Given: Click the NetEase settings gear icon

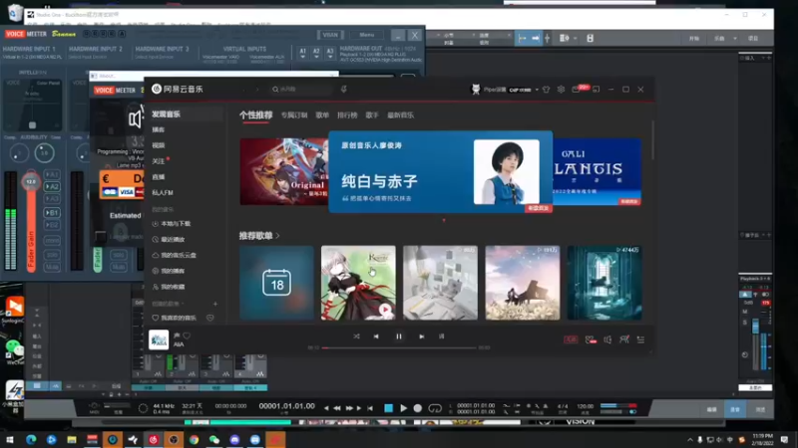Looking at the screenshot, I should [x=561, y=90].
